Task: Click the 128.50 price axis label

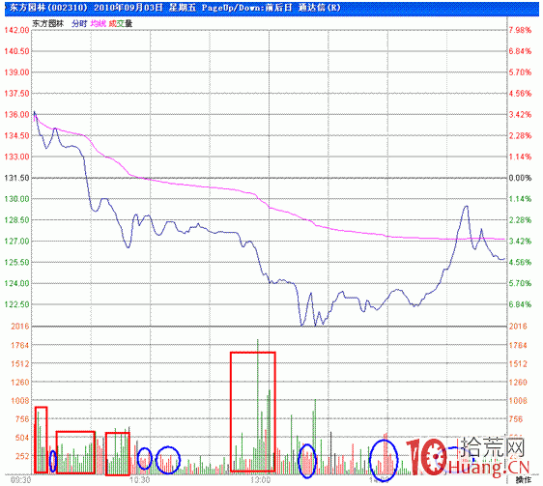Action: (16, 220)
